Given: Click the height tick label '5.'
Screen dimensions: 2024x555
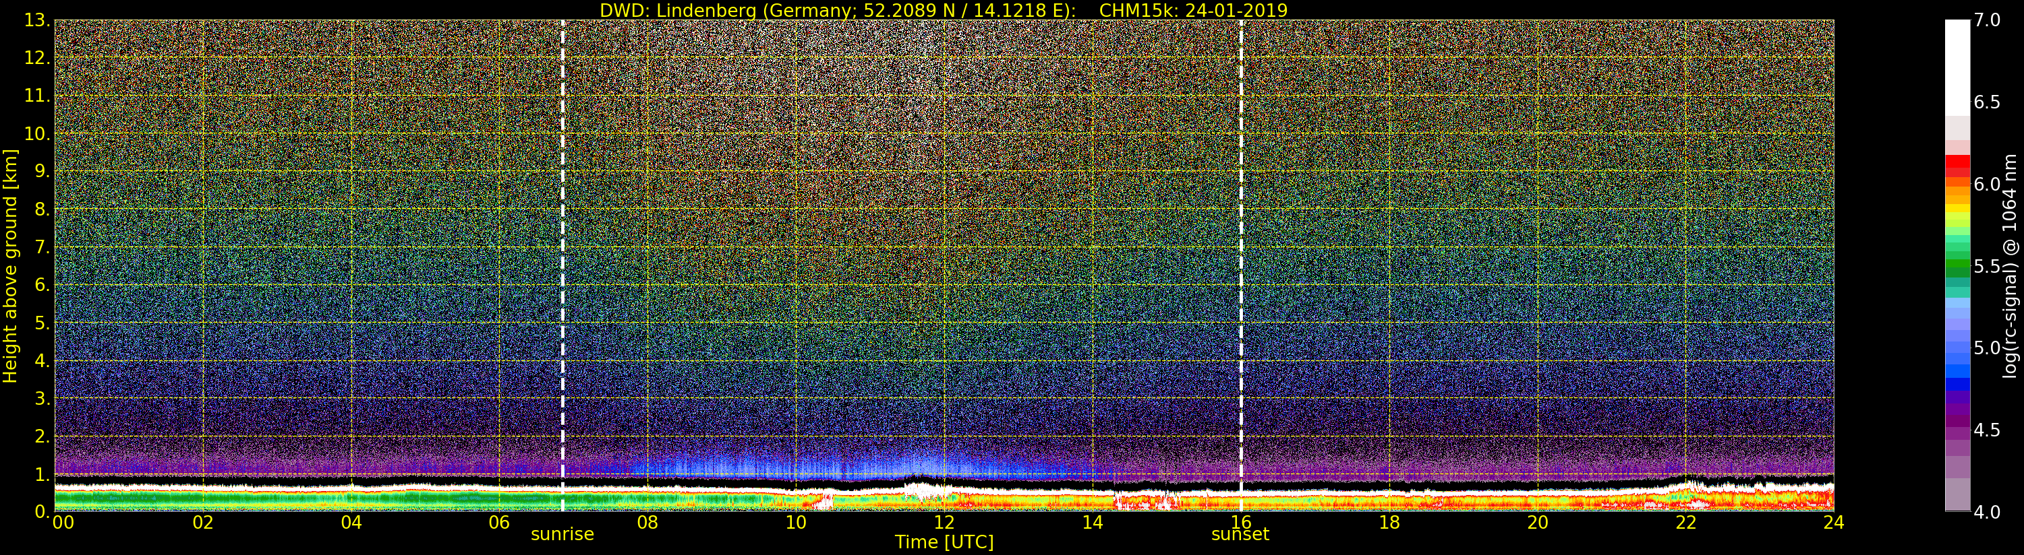Looking at the screenshot, I should [x=42, y=323].
